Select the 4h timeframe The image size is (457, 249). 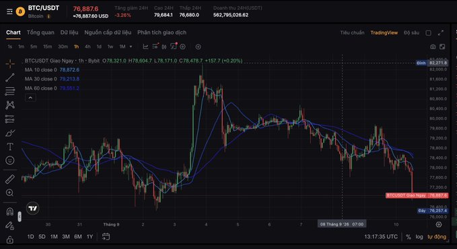[87, 46]
